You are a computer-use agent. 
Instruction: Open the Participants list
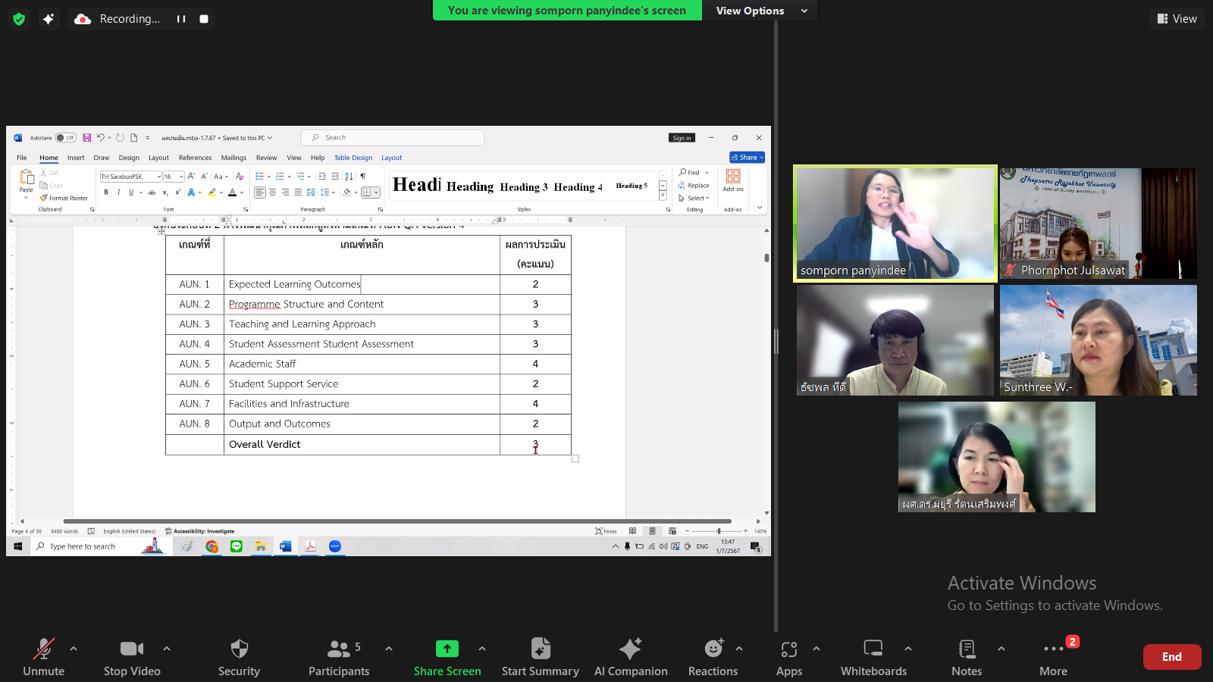point(339,649)
